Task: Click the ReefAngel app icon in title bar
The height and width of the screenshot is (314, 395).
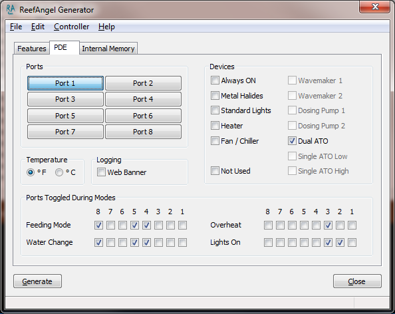Action: [11, 9]
